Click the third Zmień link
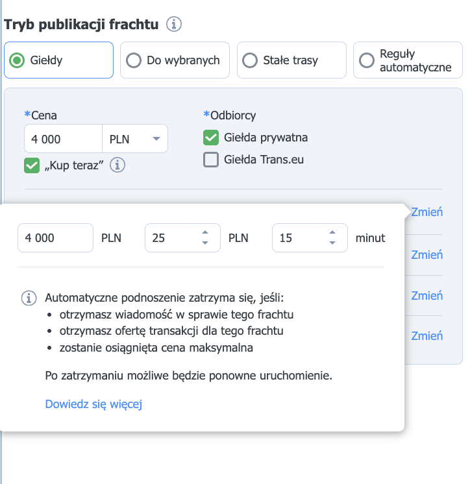This screenshot has height=484, width=470. tap(427, 295)
